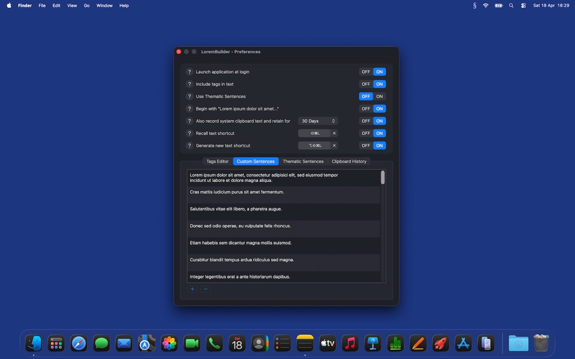The image size is (575, 359).
Task: Add a custom sentence with plus button
Action: (x=192, y=289)
